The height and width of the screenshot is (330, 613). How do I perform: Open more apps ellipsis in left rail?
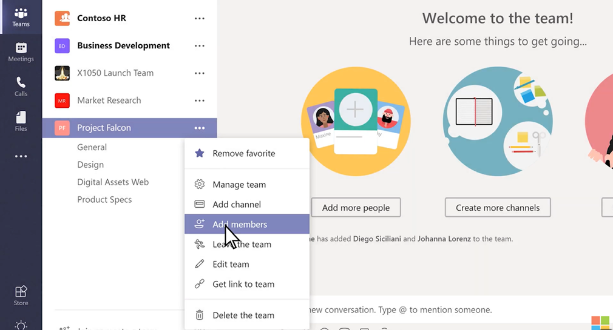(x=21, y=156)
